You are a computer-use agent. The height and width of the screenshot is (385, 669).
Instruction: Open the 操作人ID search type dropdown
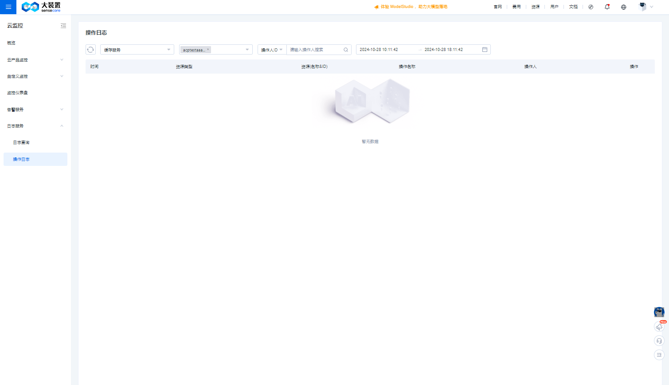pos(272,50)
